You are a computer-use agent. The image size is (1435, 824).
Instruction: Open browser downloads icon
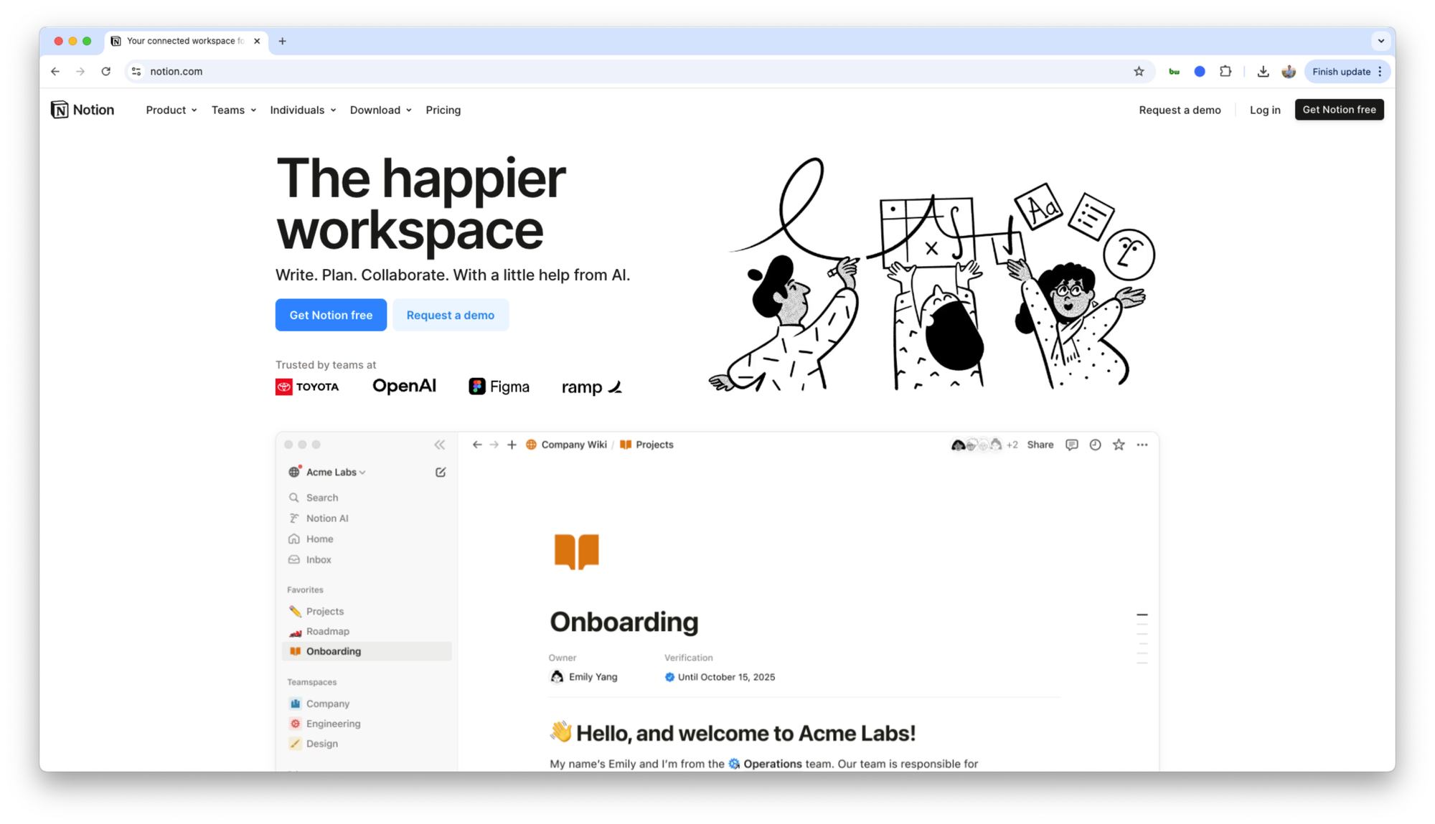pyautogui.click(x=1263, y=72)
